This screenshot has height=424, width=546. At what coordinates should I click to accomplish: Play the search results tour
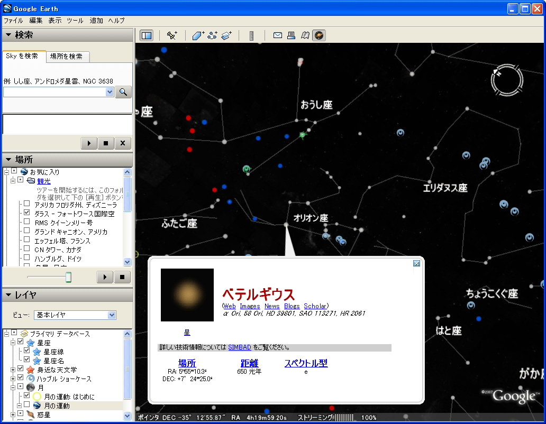(89, 143)
